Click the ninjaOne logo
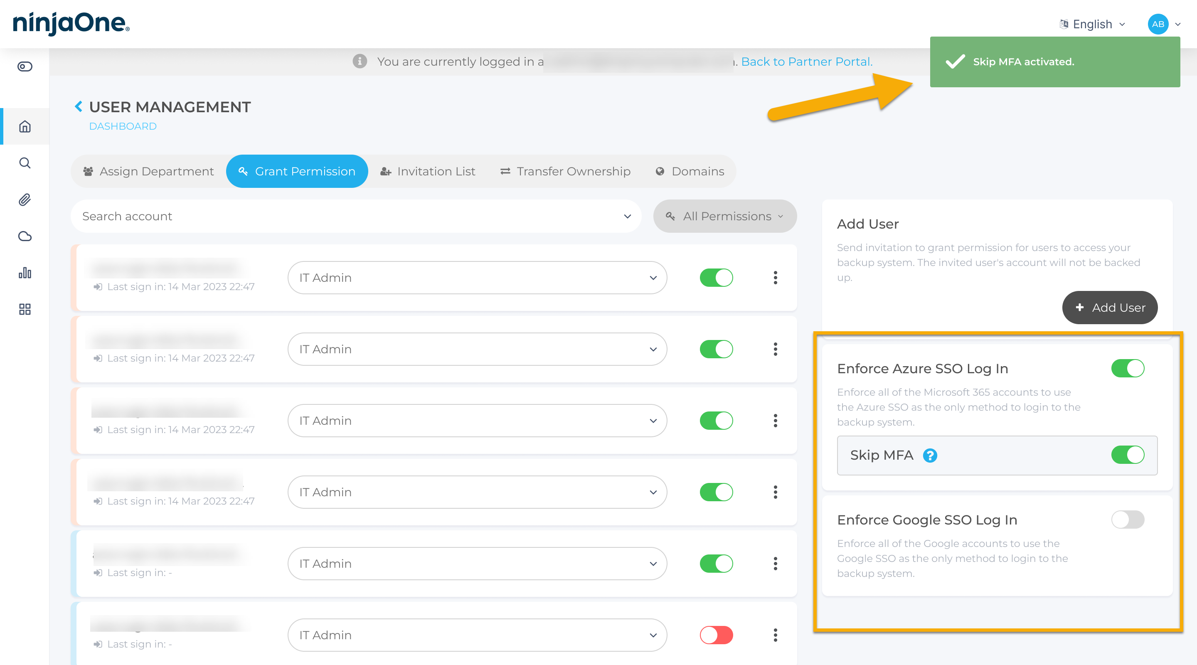Viewport: 1197px width, 665px height. tap(71, 23)
